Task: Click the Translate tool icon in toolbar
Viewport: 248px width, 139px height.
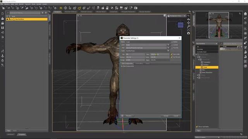Action: tap(84, 8)
